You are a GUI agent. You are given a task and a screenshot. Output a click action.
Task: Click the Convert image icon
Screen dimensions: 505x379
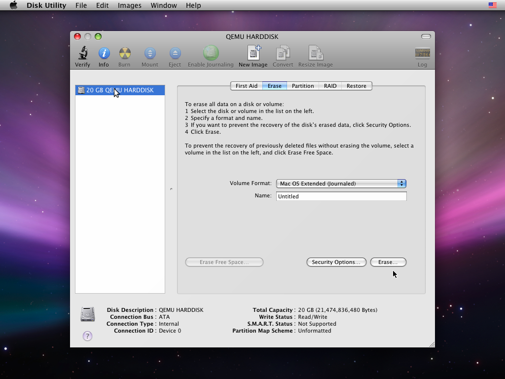click(283, 53)
